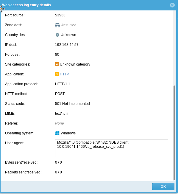The image size is (178, 194).
Task: Click the Windows operating system logo
Action: coord(57,133)
